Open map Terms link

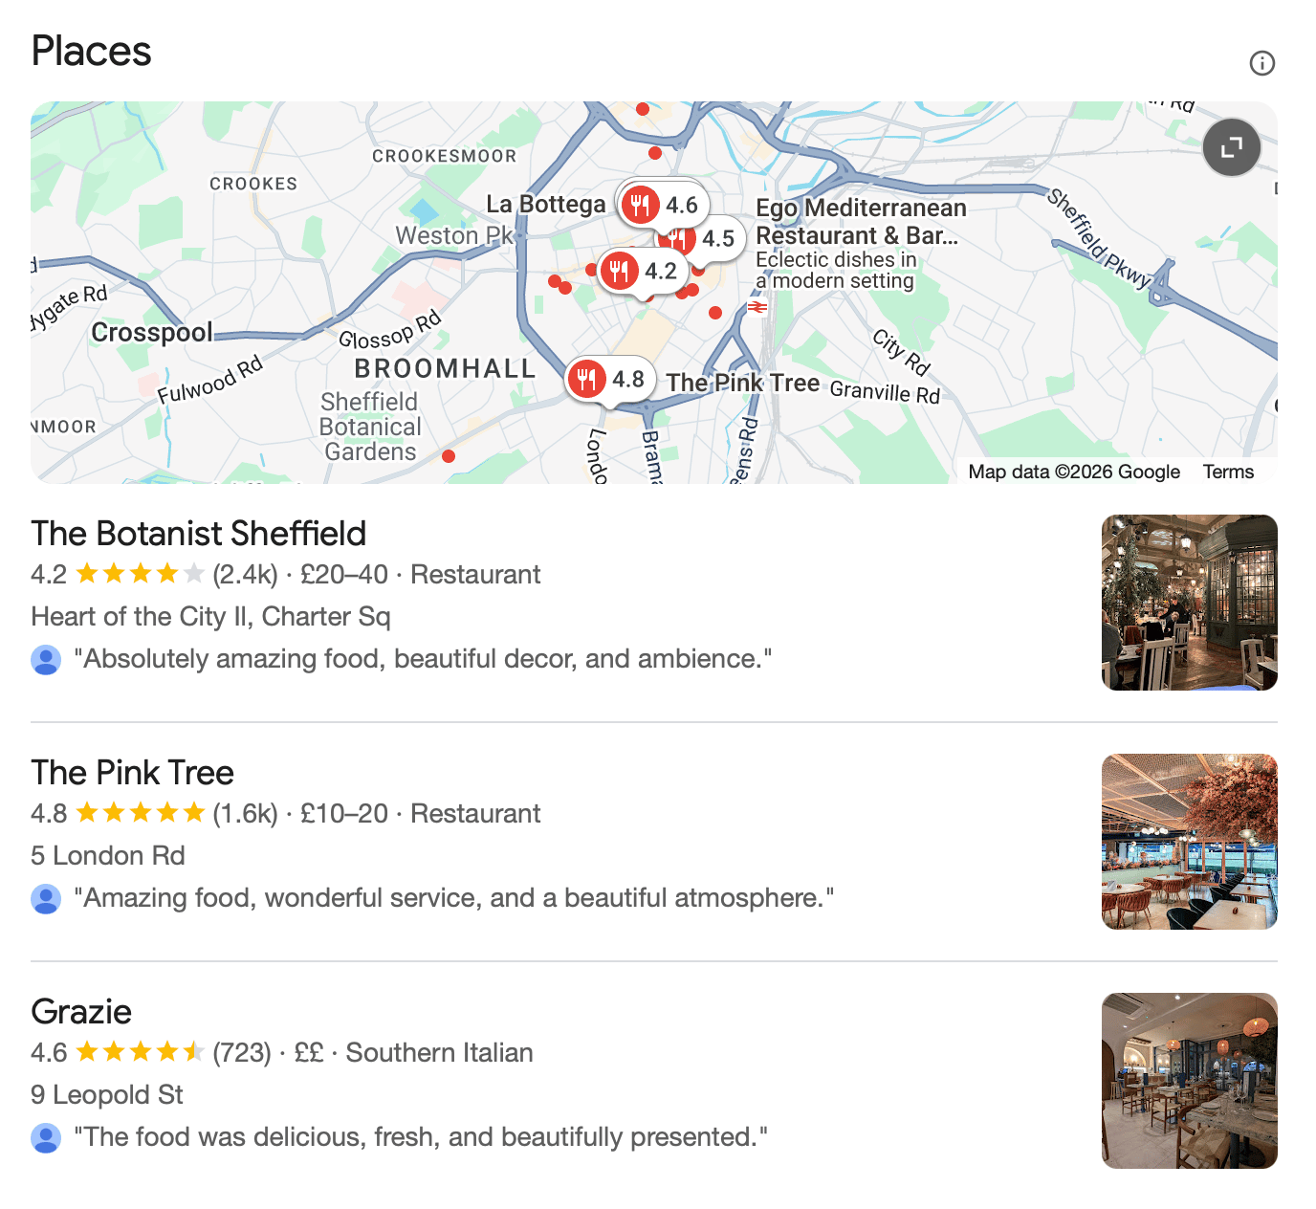pos(1228,472)
